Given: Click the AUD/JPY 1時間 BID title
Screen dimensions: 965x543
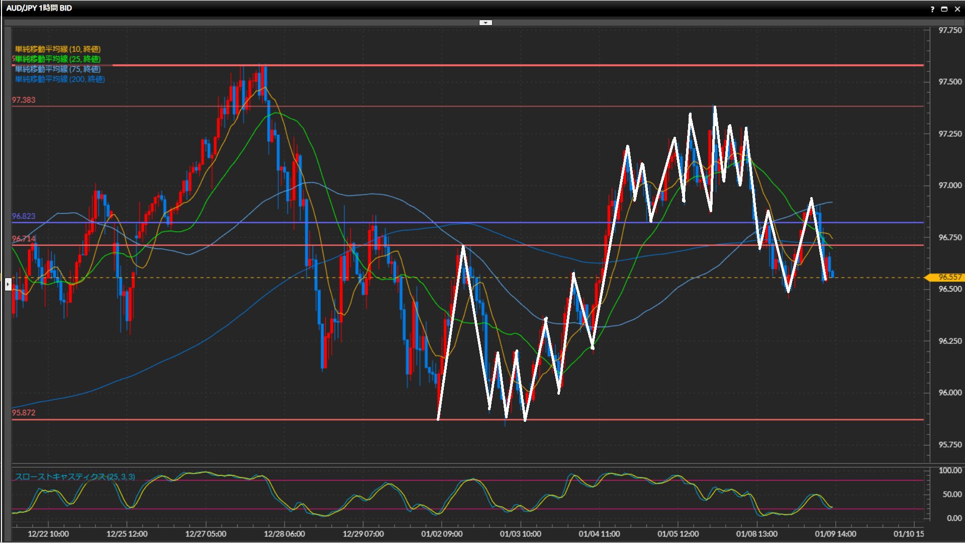Looking at the screenshot, I should pyautogui.click(x=39, y=8).
